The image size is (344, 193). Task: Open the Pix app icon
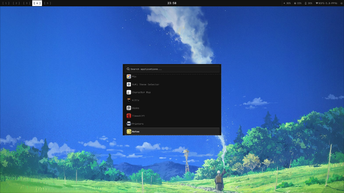(x=129, y=77)
